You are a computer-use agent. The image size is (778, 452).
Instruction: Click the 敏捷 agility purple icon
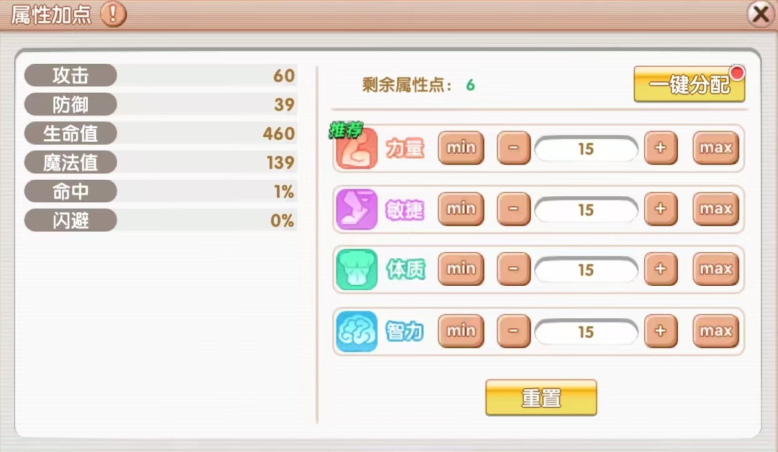(357, 209)
